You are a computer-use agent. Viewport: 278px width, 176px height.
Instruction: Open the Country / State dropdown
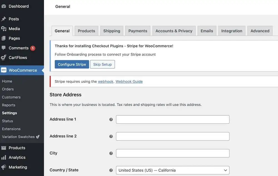[x=172, y=170]
